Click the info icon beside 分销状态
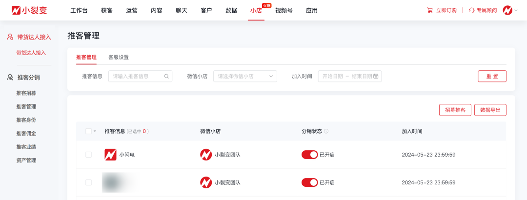This screenshot has height=200, width=527. point(326,131)
